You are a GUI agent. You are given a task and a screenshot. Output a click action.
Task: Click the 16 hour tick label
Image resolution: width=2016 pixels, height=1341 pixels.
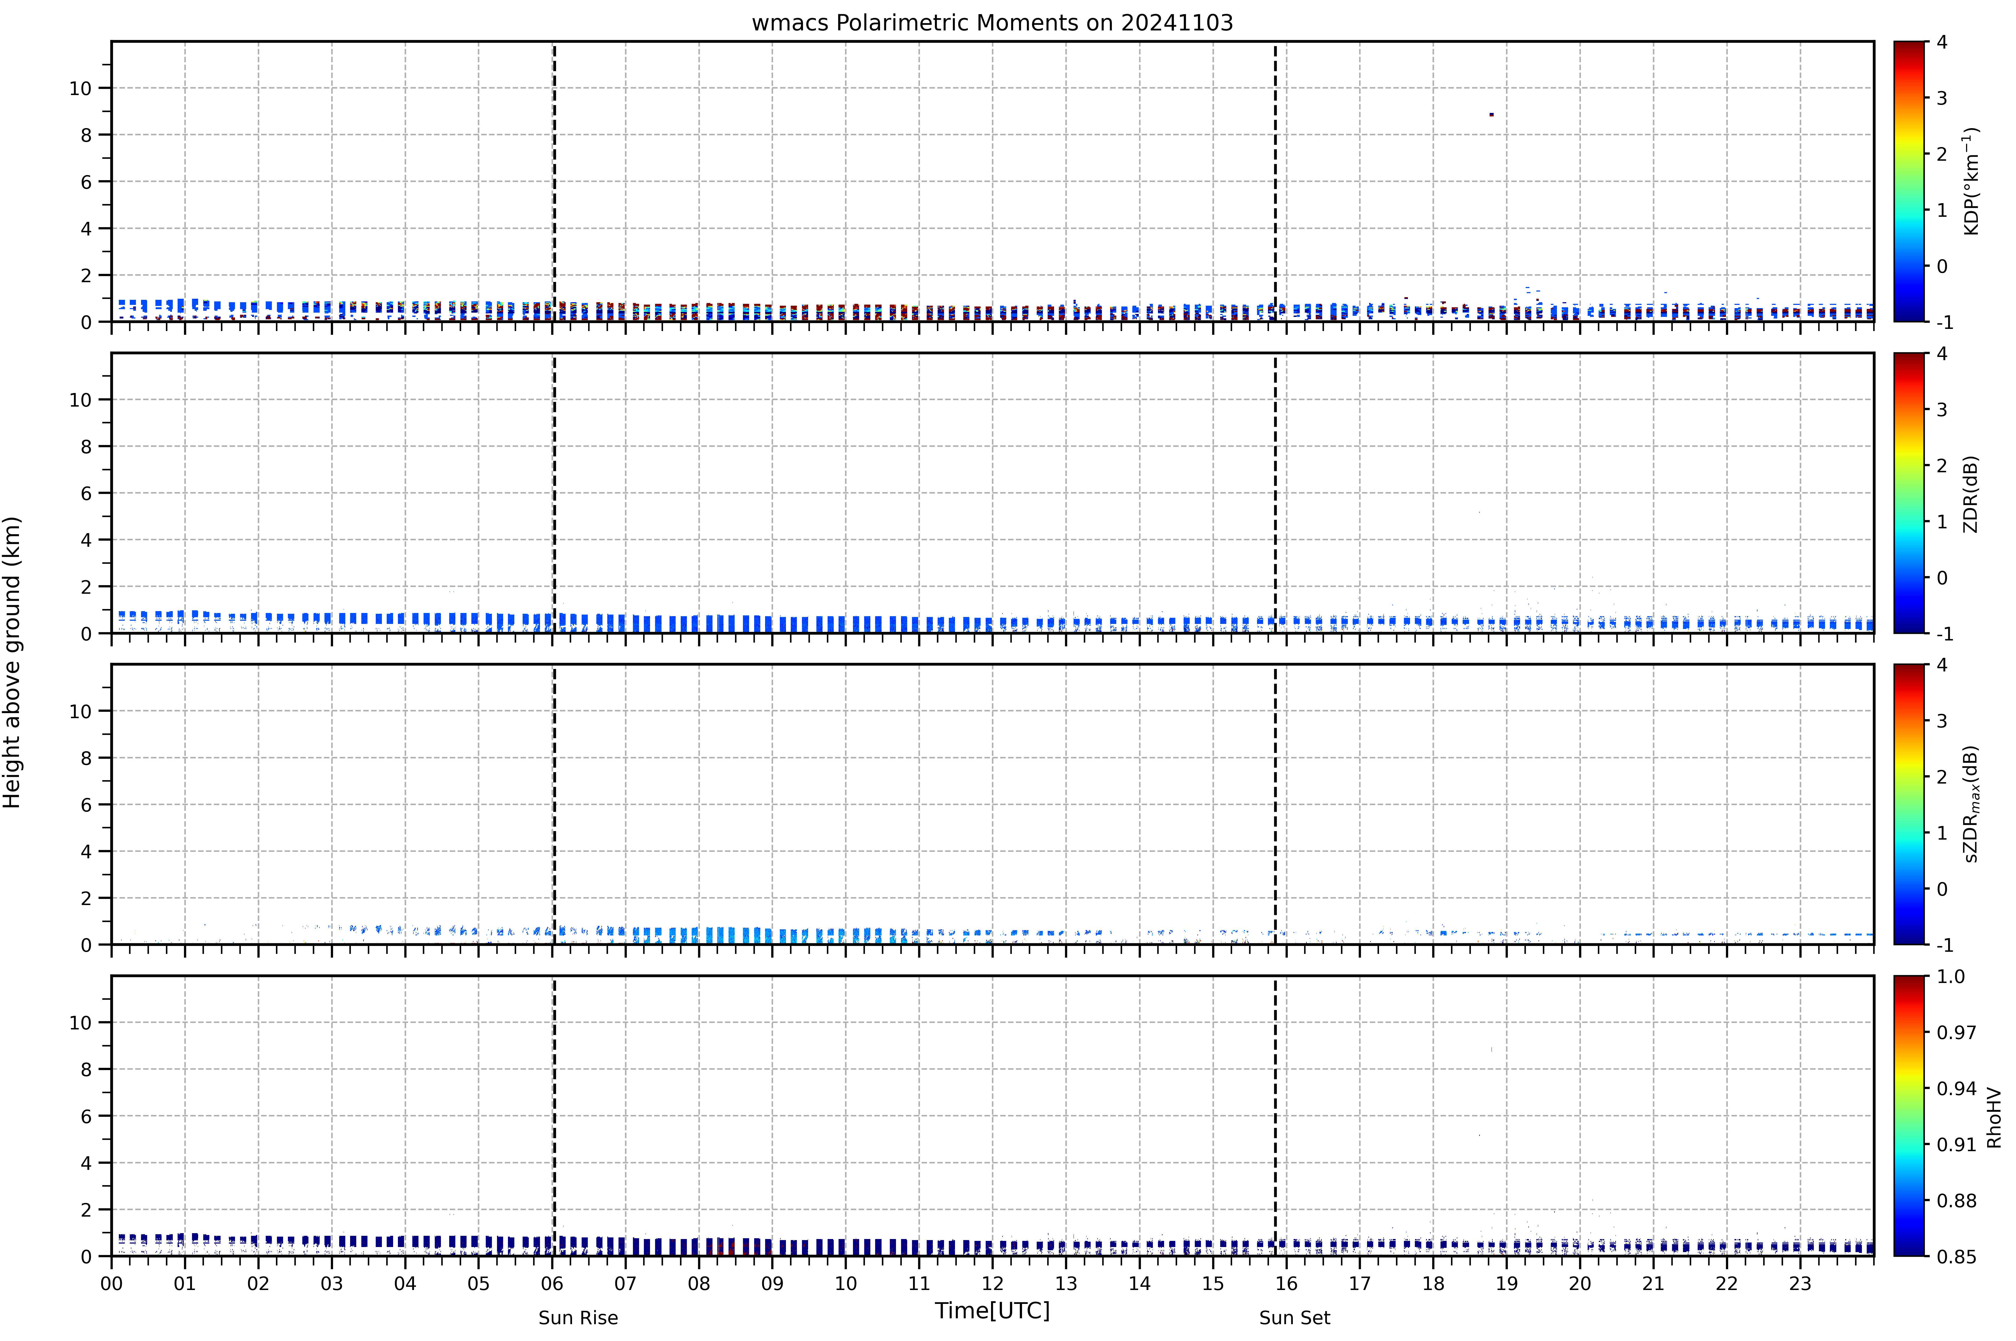coord(1286,1284)
